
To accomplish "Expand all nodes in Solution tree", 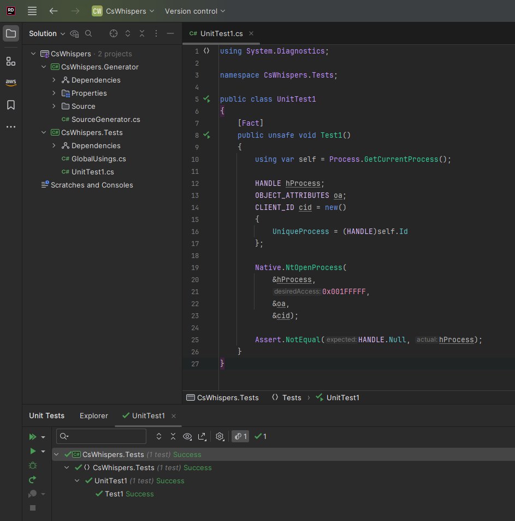I will point(128,33).
